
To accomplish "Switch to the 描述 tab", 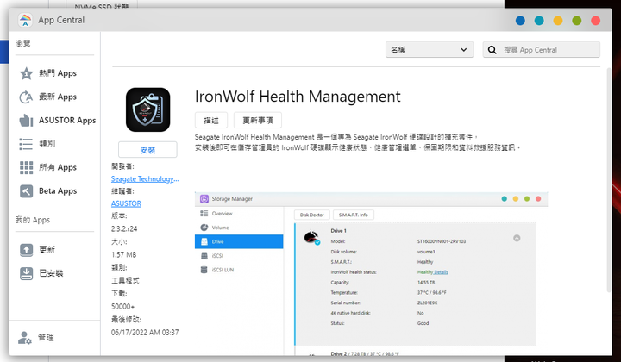I will (211, 121).
